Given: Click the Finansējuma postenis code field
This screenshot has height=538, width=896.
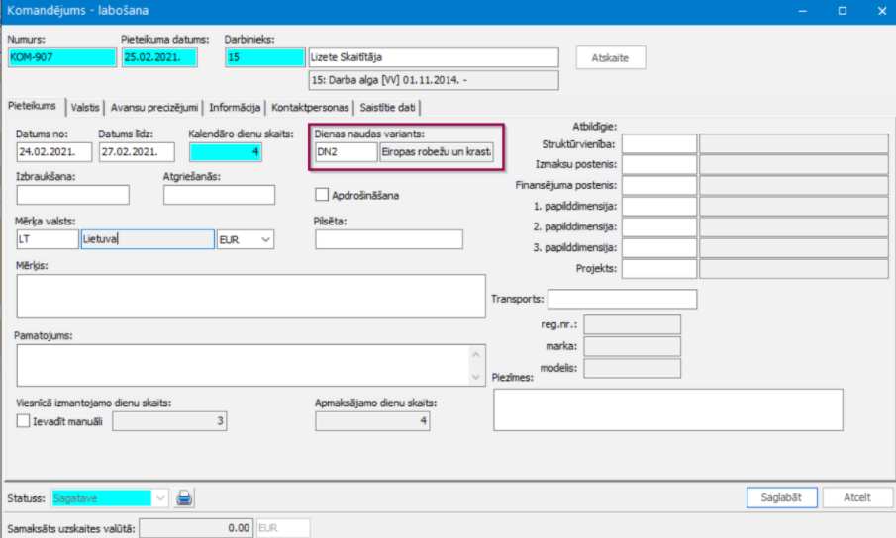Looking at the screenshot, I should [659, 185].
